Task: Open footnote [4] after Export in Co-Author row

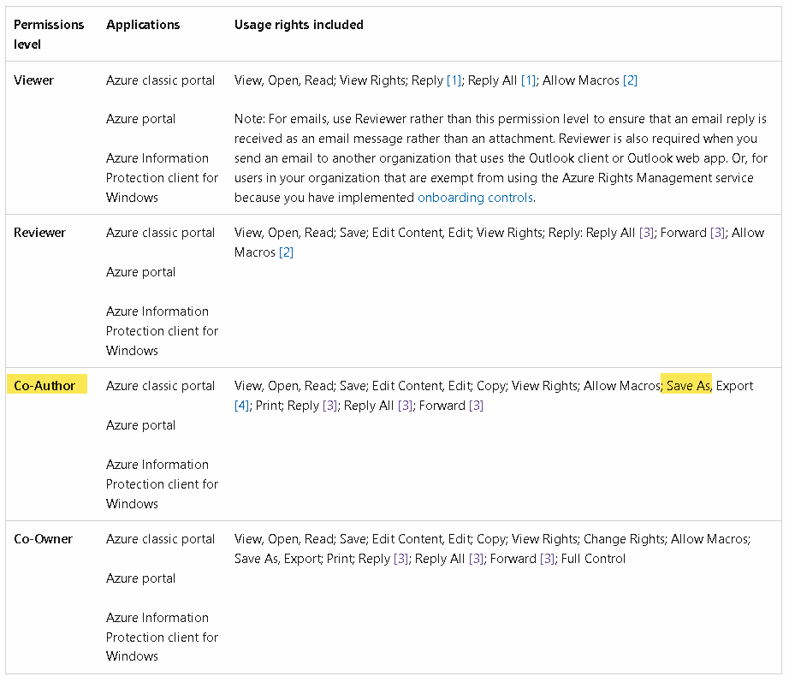Action: pos(241,406)
